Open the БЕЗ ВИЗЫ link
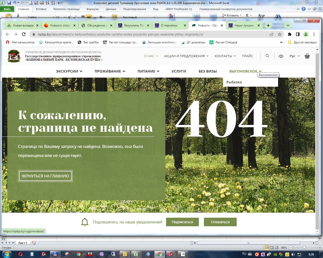 (x=208, y=71)
